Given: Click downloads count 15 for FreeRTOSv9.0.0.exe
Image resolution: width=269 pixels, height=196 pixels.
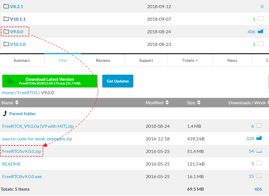Looking at the screenshot, I should click(x=251, y=176).
